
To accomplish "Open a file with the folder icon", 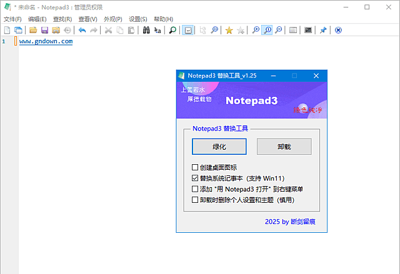I will (x=33, y=31).
